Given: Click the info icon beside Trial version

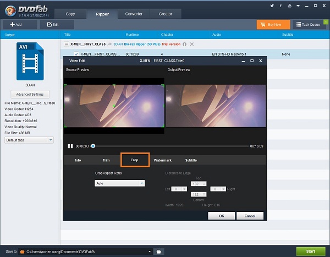Looking at the screenshot, I should pyautogui.click(x=185, y=44).
